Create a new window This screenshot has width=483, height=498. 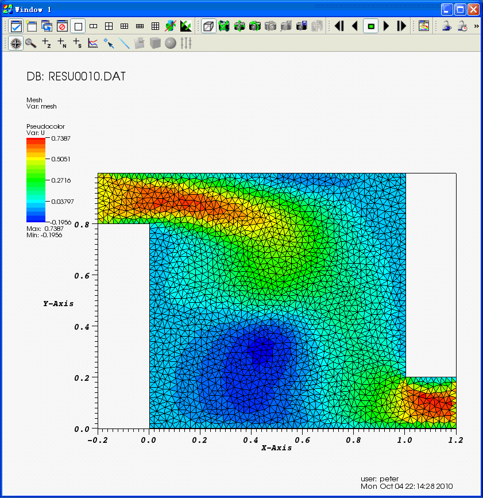tap(31, 26)
